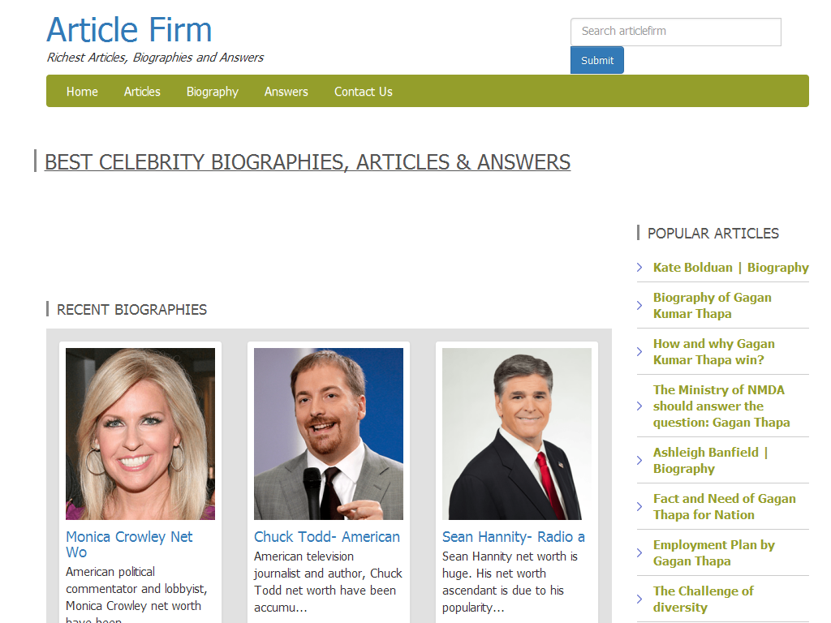Focus the Search articlefirm input field
The image size is (831, 623).
click(676, 32)
